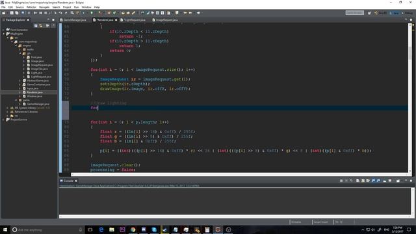Switch to the Java perspective button
This screenshot has height=234, width=416.
[x=395, y=13]
